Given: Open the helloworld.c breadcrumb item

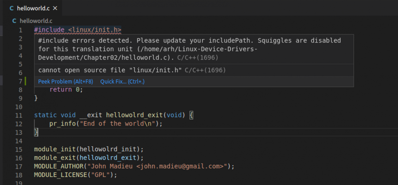Looking at the screenshot, I should pos(36,21).
